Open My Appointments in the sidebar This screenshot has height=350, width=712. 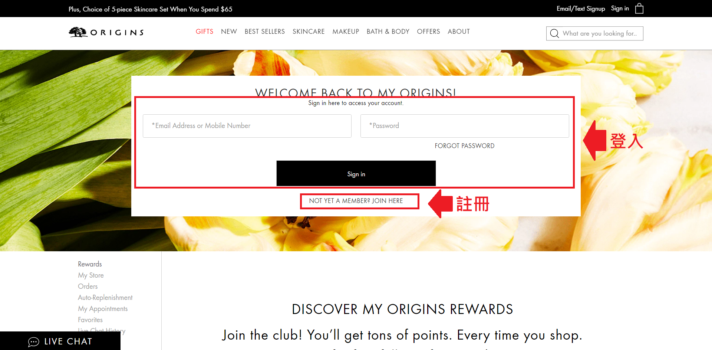(103, 309)
